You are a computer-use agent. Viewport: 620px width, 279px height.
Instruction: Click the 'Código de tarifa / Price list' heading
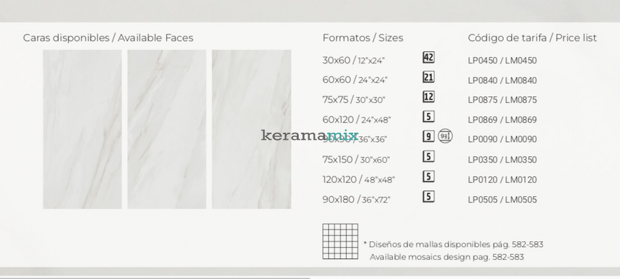[532, 38]
